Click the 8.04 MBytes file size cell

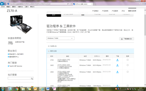(97, 60)
